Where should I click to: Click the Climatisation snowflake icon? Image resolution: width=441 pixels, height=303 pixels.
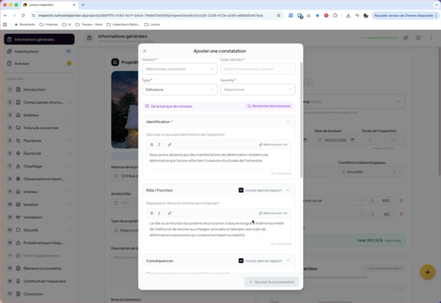[x=18, y=179]
